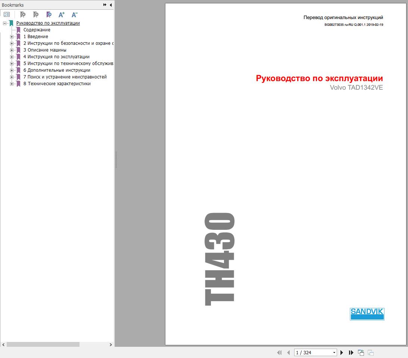Expand the 4 Инструкция по эксплуатации bookmark
Viewport: 408px width, 358px height.
(x=12, y=57)
